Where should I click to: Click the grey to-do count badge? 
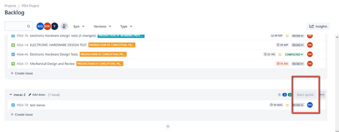click(x=279, y=95)
